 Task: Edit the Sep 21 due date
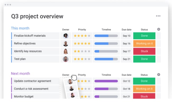pyautogui.click(x=127, y=59)
